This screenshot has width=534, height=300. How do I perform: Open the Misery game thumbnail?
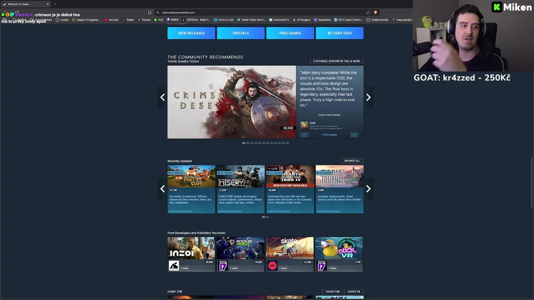[x=241, y=176]
